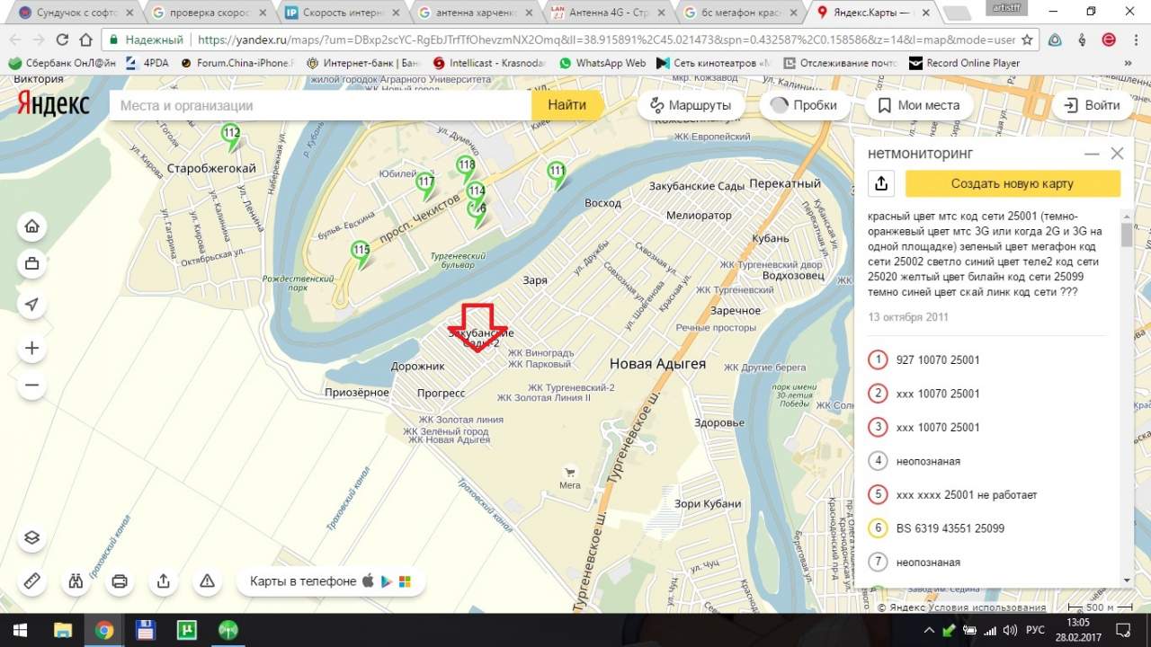Select map marker 114
Viewport: 1151px width, 647px height.
[476, 192]
